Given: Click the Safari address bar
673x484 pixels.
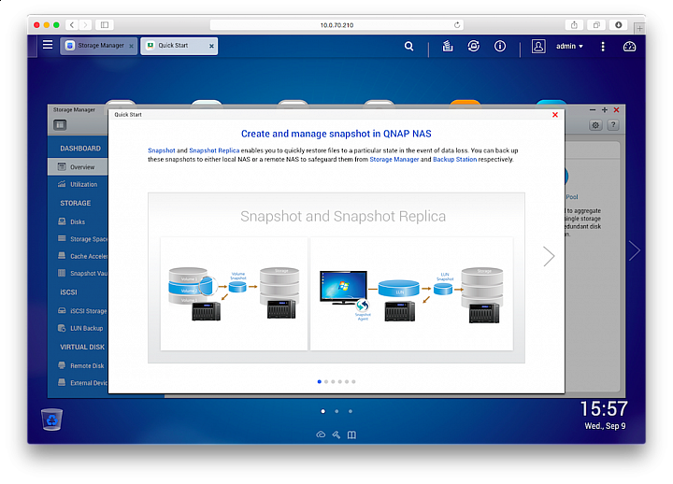Looking at the screenshot, I should point(336,25).
